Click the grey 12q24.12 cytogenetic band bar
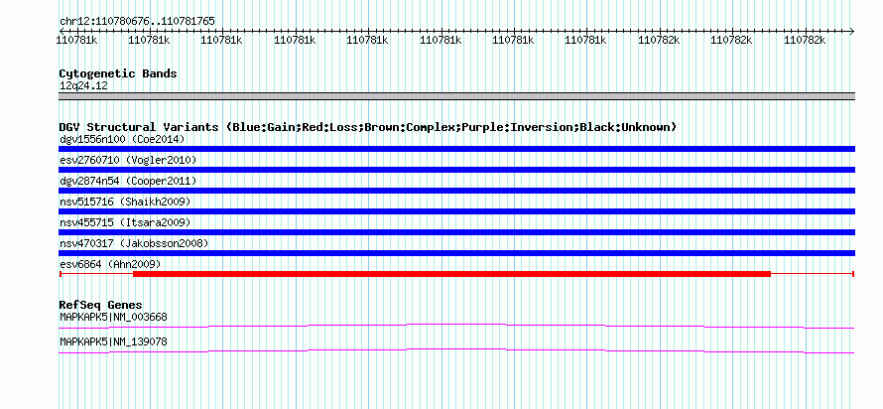 point(456,96)
